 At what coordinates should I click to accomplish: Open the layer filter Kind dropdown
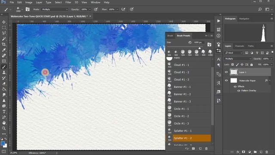tap(234, 53)
